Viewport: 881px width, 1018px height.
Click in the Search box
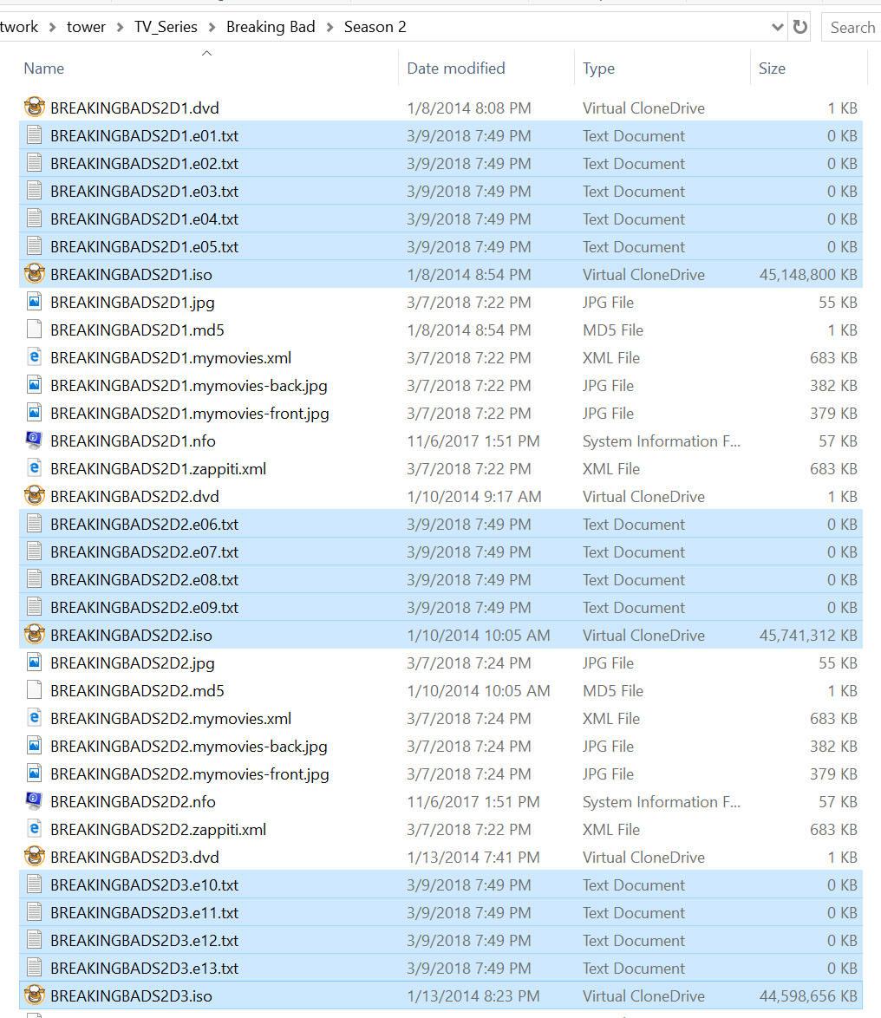[x=852, y=27]
